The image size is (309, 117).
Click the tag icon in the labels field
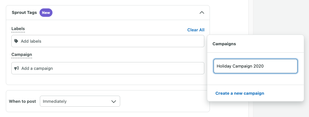(16, 41)
